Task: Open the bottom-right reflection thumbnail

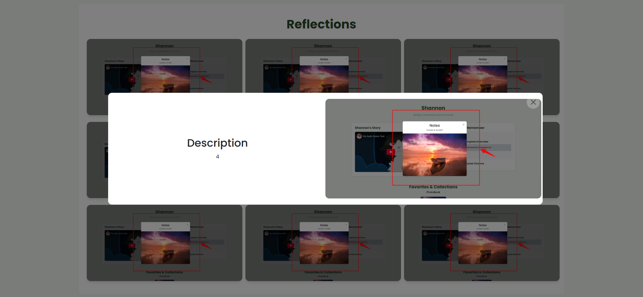Action: (481, 243)
